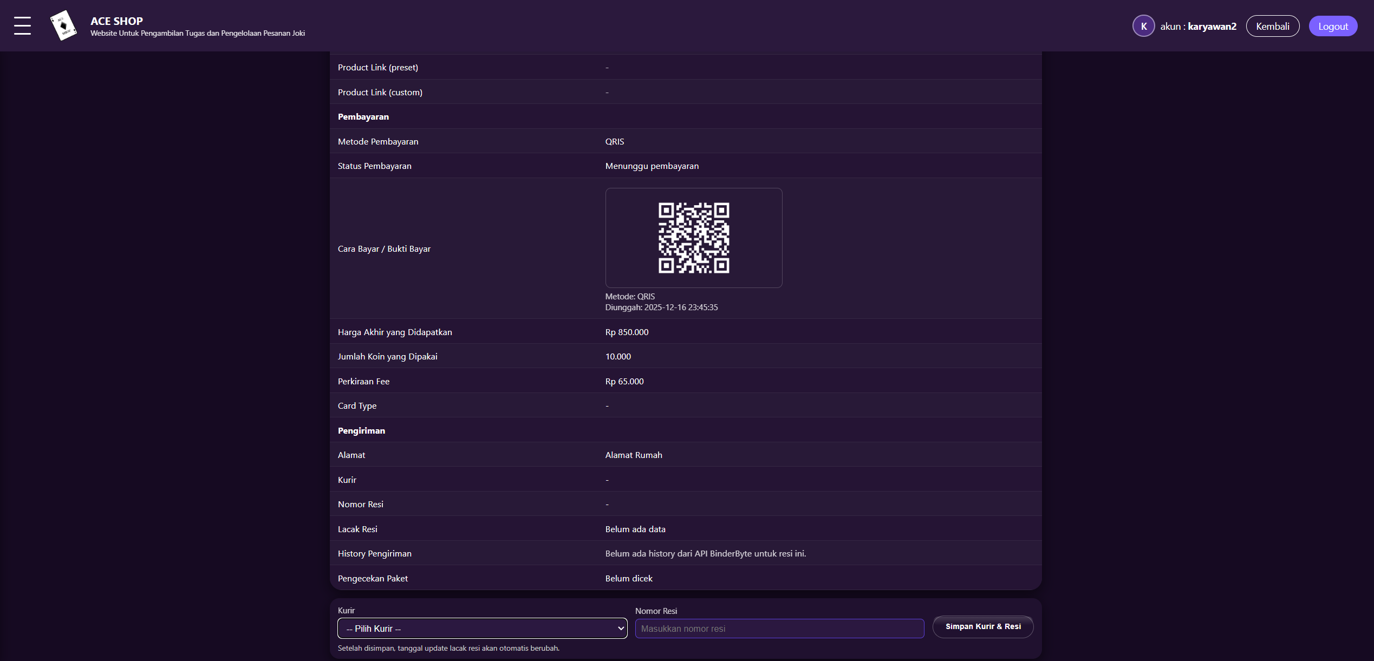Focus the Nomor Resi input field

779,629
